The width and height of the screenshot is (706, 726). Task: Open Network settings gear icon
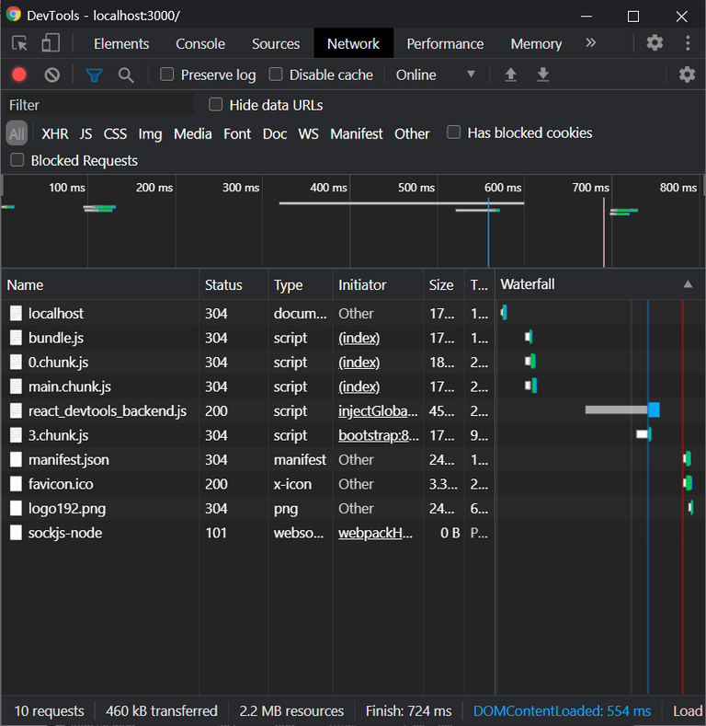(687, 75)
